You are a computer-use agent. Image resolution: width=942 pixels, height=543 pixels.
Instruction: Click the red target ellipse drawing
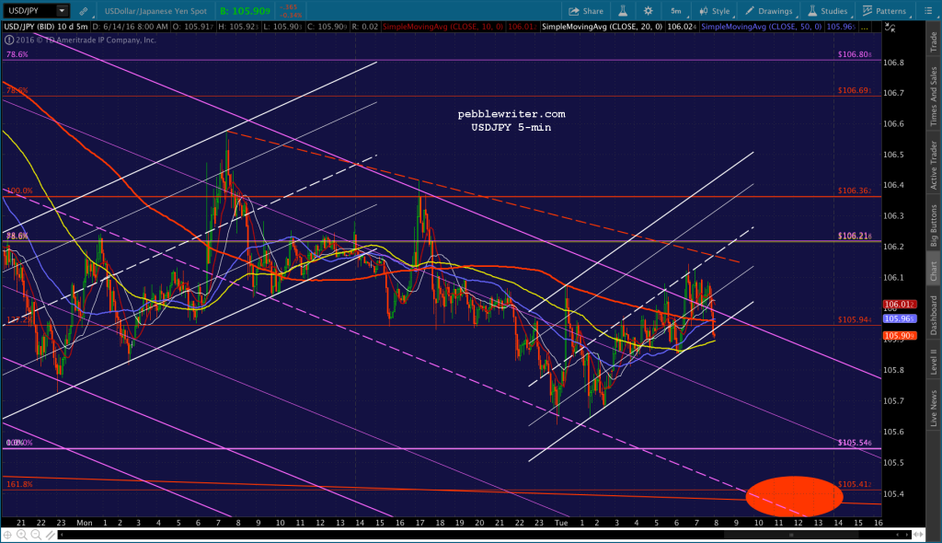(794, 497)
